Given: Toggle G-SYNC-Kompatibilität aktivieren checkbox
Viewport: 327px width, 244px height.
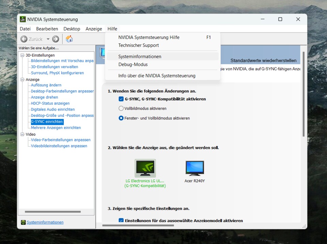Looking at the screenshot, I should pyautogui.click(x=121, y=99).
